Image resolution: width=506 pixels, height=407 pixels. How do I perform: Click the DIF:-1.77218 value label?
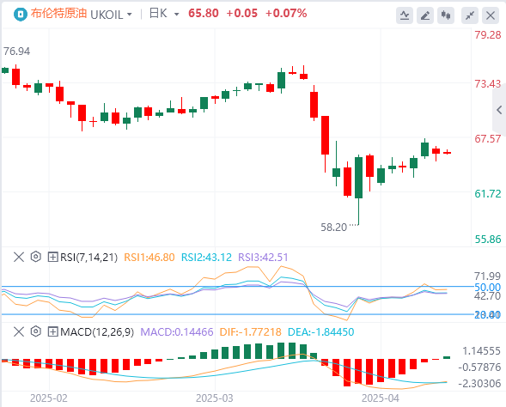pyautogui.click(x=250, y=331)
